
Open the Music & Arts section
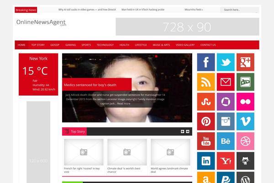point(161,45)
